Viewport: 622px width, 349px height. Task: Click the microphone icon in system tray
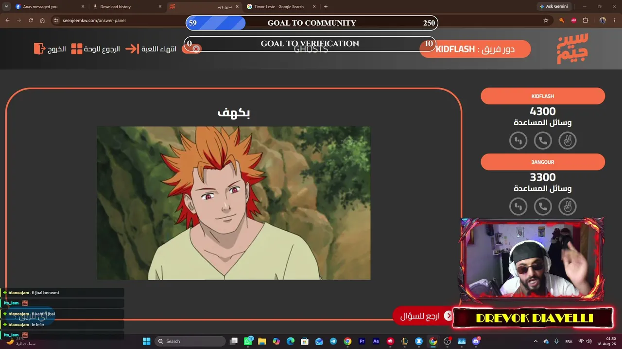pyautogui.click(x=556, y=341)
